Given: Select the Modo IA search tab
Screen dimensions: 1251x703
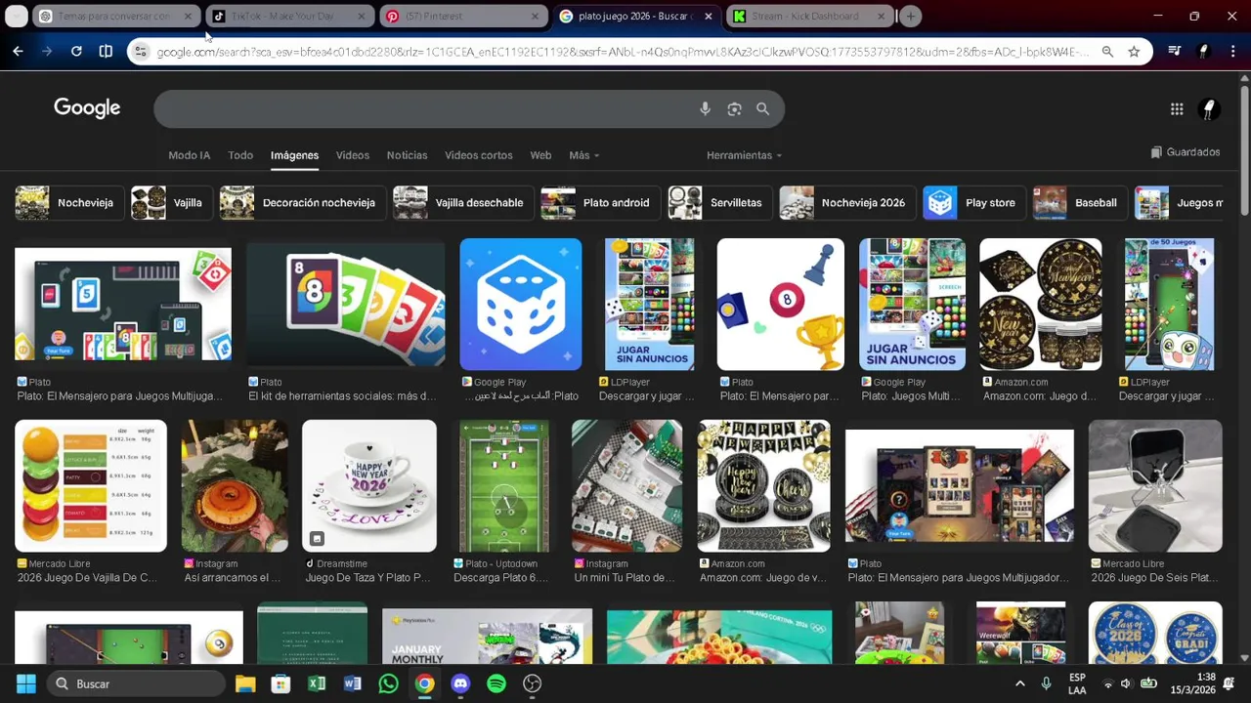Looking at the screenshot, I should point(189,155).
